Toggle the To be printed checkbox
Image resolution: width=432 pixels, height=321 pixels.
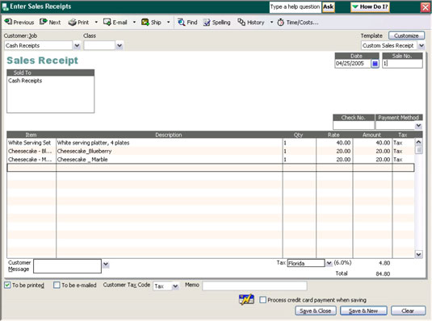coord(7,285)
